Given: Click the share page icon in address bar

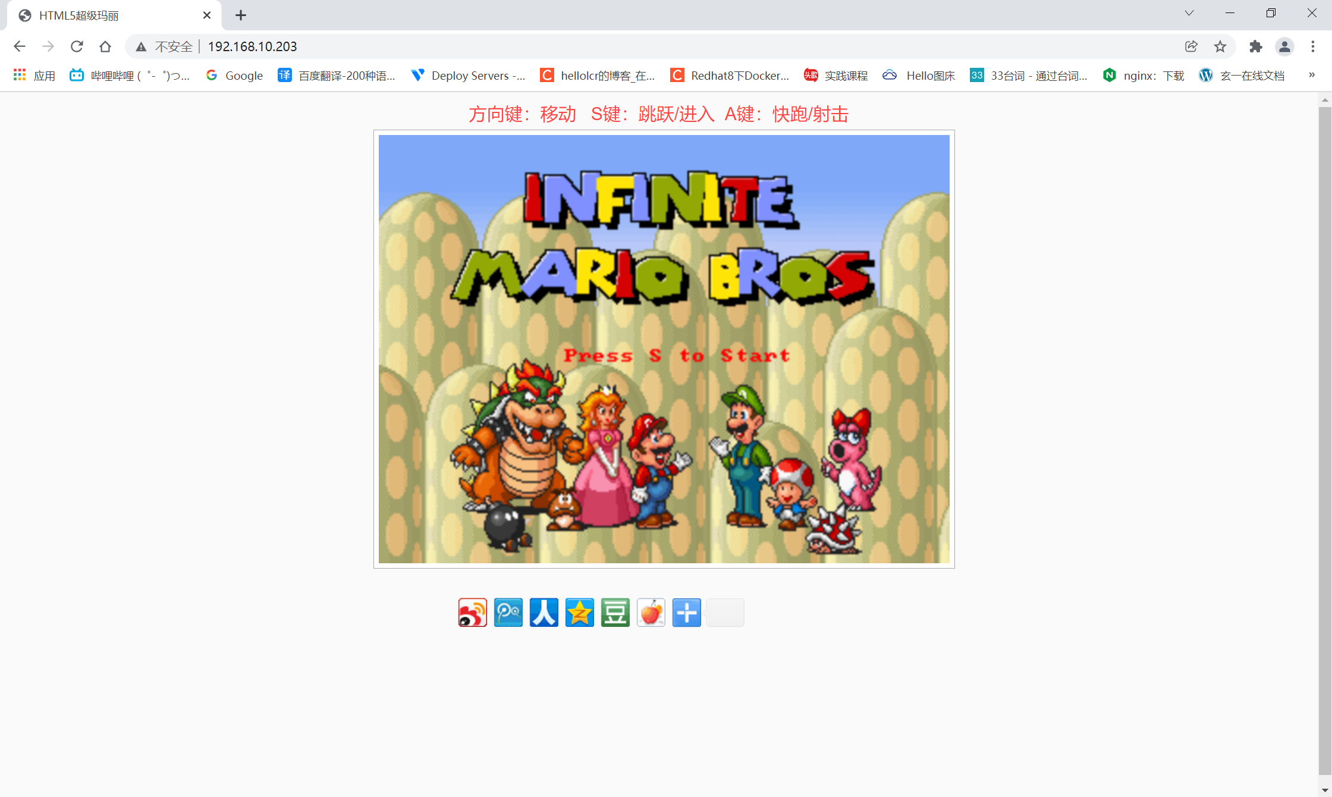Looking at the screenshot, I should [x=1191, y=46].
